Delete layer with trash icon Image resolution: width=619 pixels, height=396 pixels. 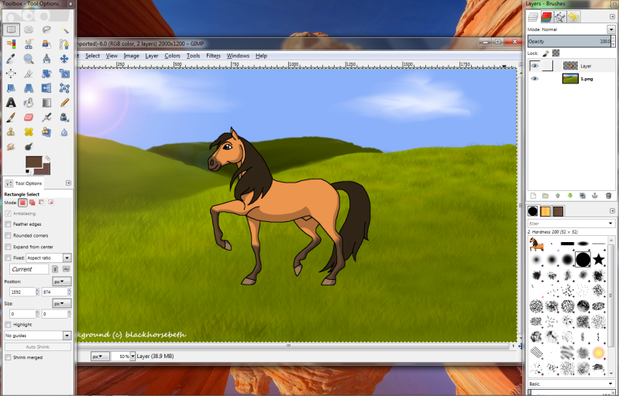coord(608,196)
